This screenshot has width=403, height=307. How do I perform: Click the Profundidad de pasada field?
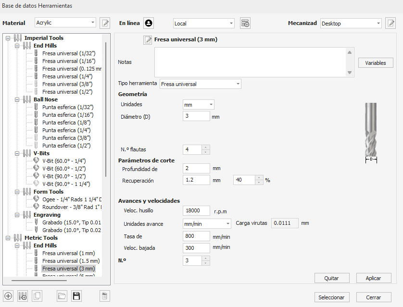(196, 168)
